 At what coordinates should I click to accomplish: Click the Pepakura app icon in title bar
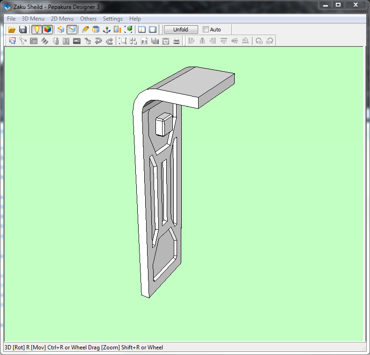(7, 7)
